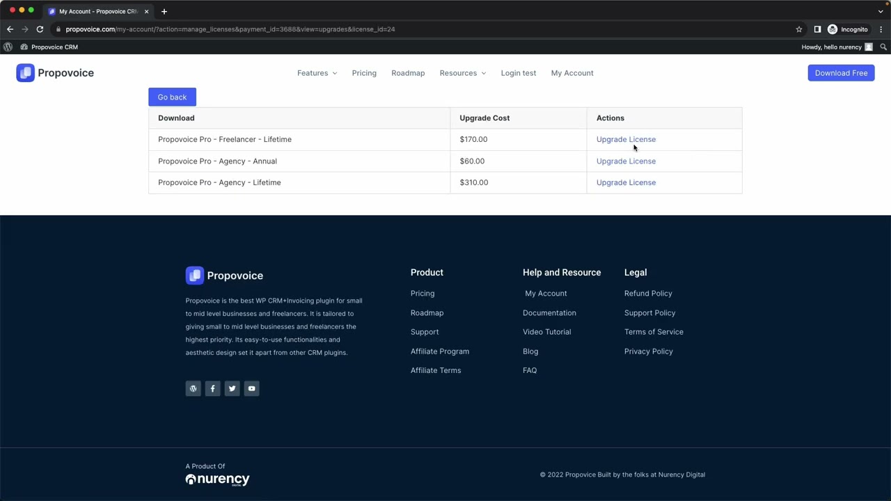891x501 pixels.
Task: Click the WordPress logo in the admin bar
Action: click(x=8, y=47)
